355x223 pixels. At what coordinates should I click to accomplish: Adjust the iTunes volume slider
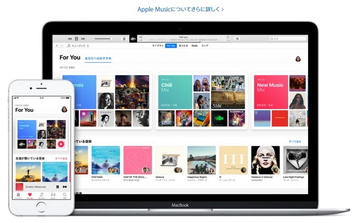(x=103, y=39)
